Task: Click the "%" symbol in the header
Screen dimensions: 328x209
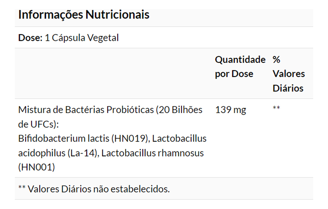Action: pos(276,60)
